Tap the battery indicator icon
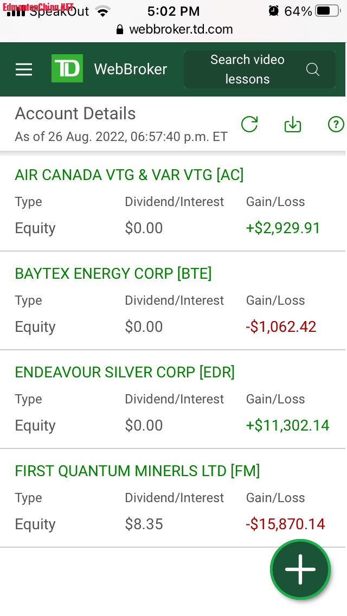Viewport: 347px width, 616px height. click(328, 11)
